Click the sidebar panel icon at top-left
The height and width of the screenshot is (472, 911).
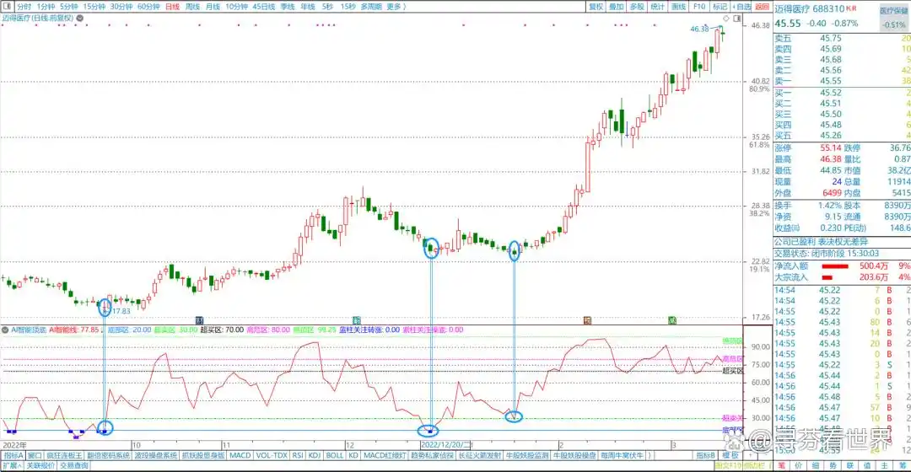pos(7,6)
